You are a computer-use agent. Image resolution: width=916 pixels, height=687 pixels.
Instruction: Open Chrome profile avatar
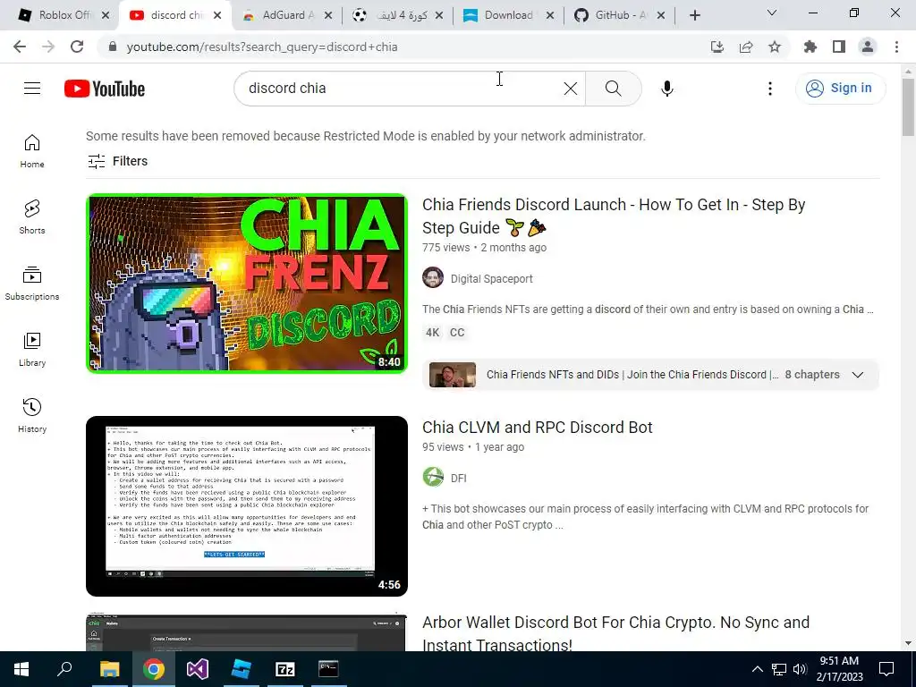[x=868, y=47]
